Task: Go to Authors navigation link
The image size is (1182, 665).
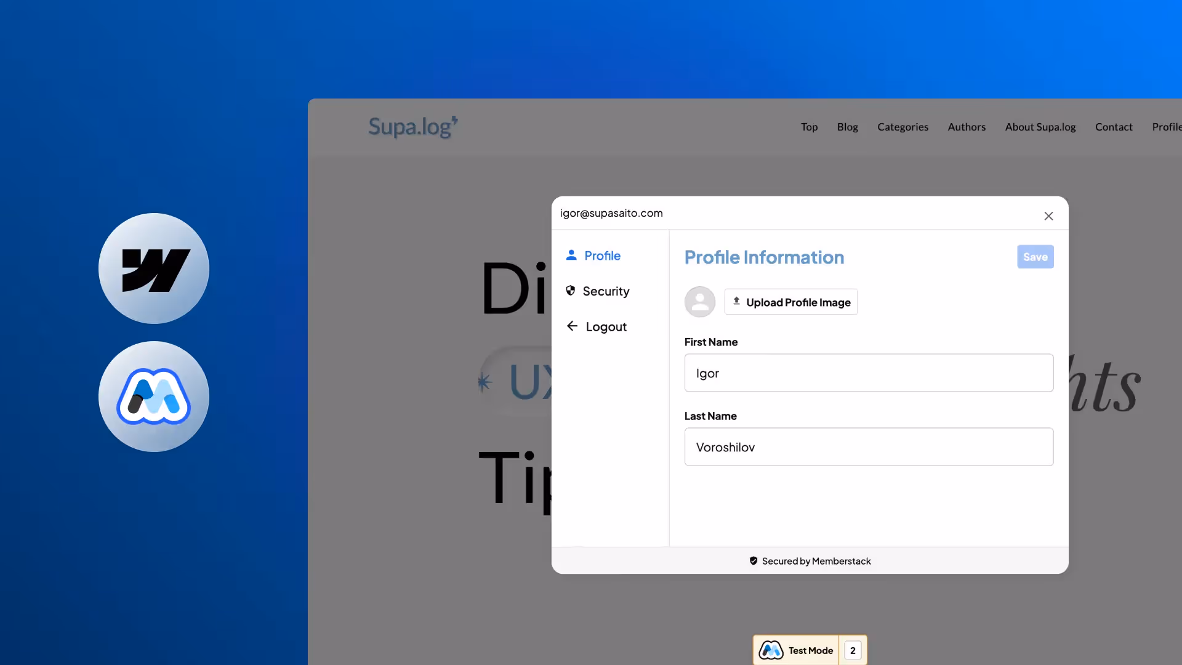Action: click(x=967, y=127)
